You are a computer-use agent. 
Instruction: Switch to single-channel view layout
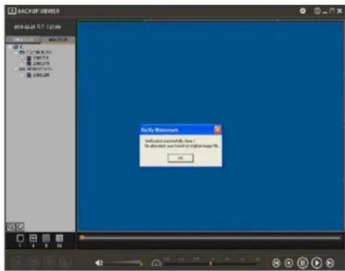(20, 238)
